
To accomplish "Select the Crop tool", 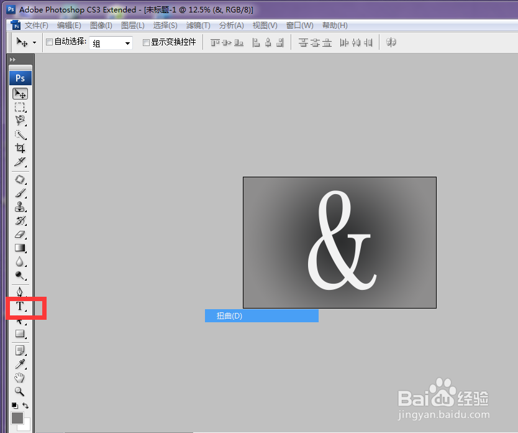I will (x=20, y=148).
